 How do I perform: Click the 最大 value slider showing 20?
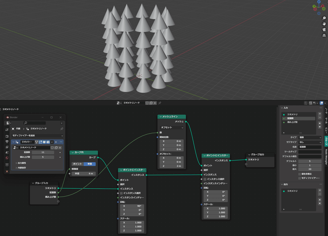(310, 169)
